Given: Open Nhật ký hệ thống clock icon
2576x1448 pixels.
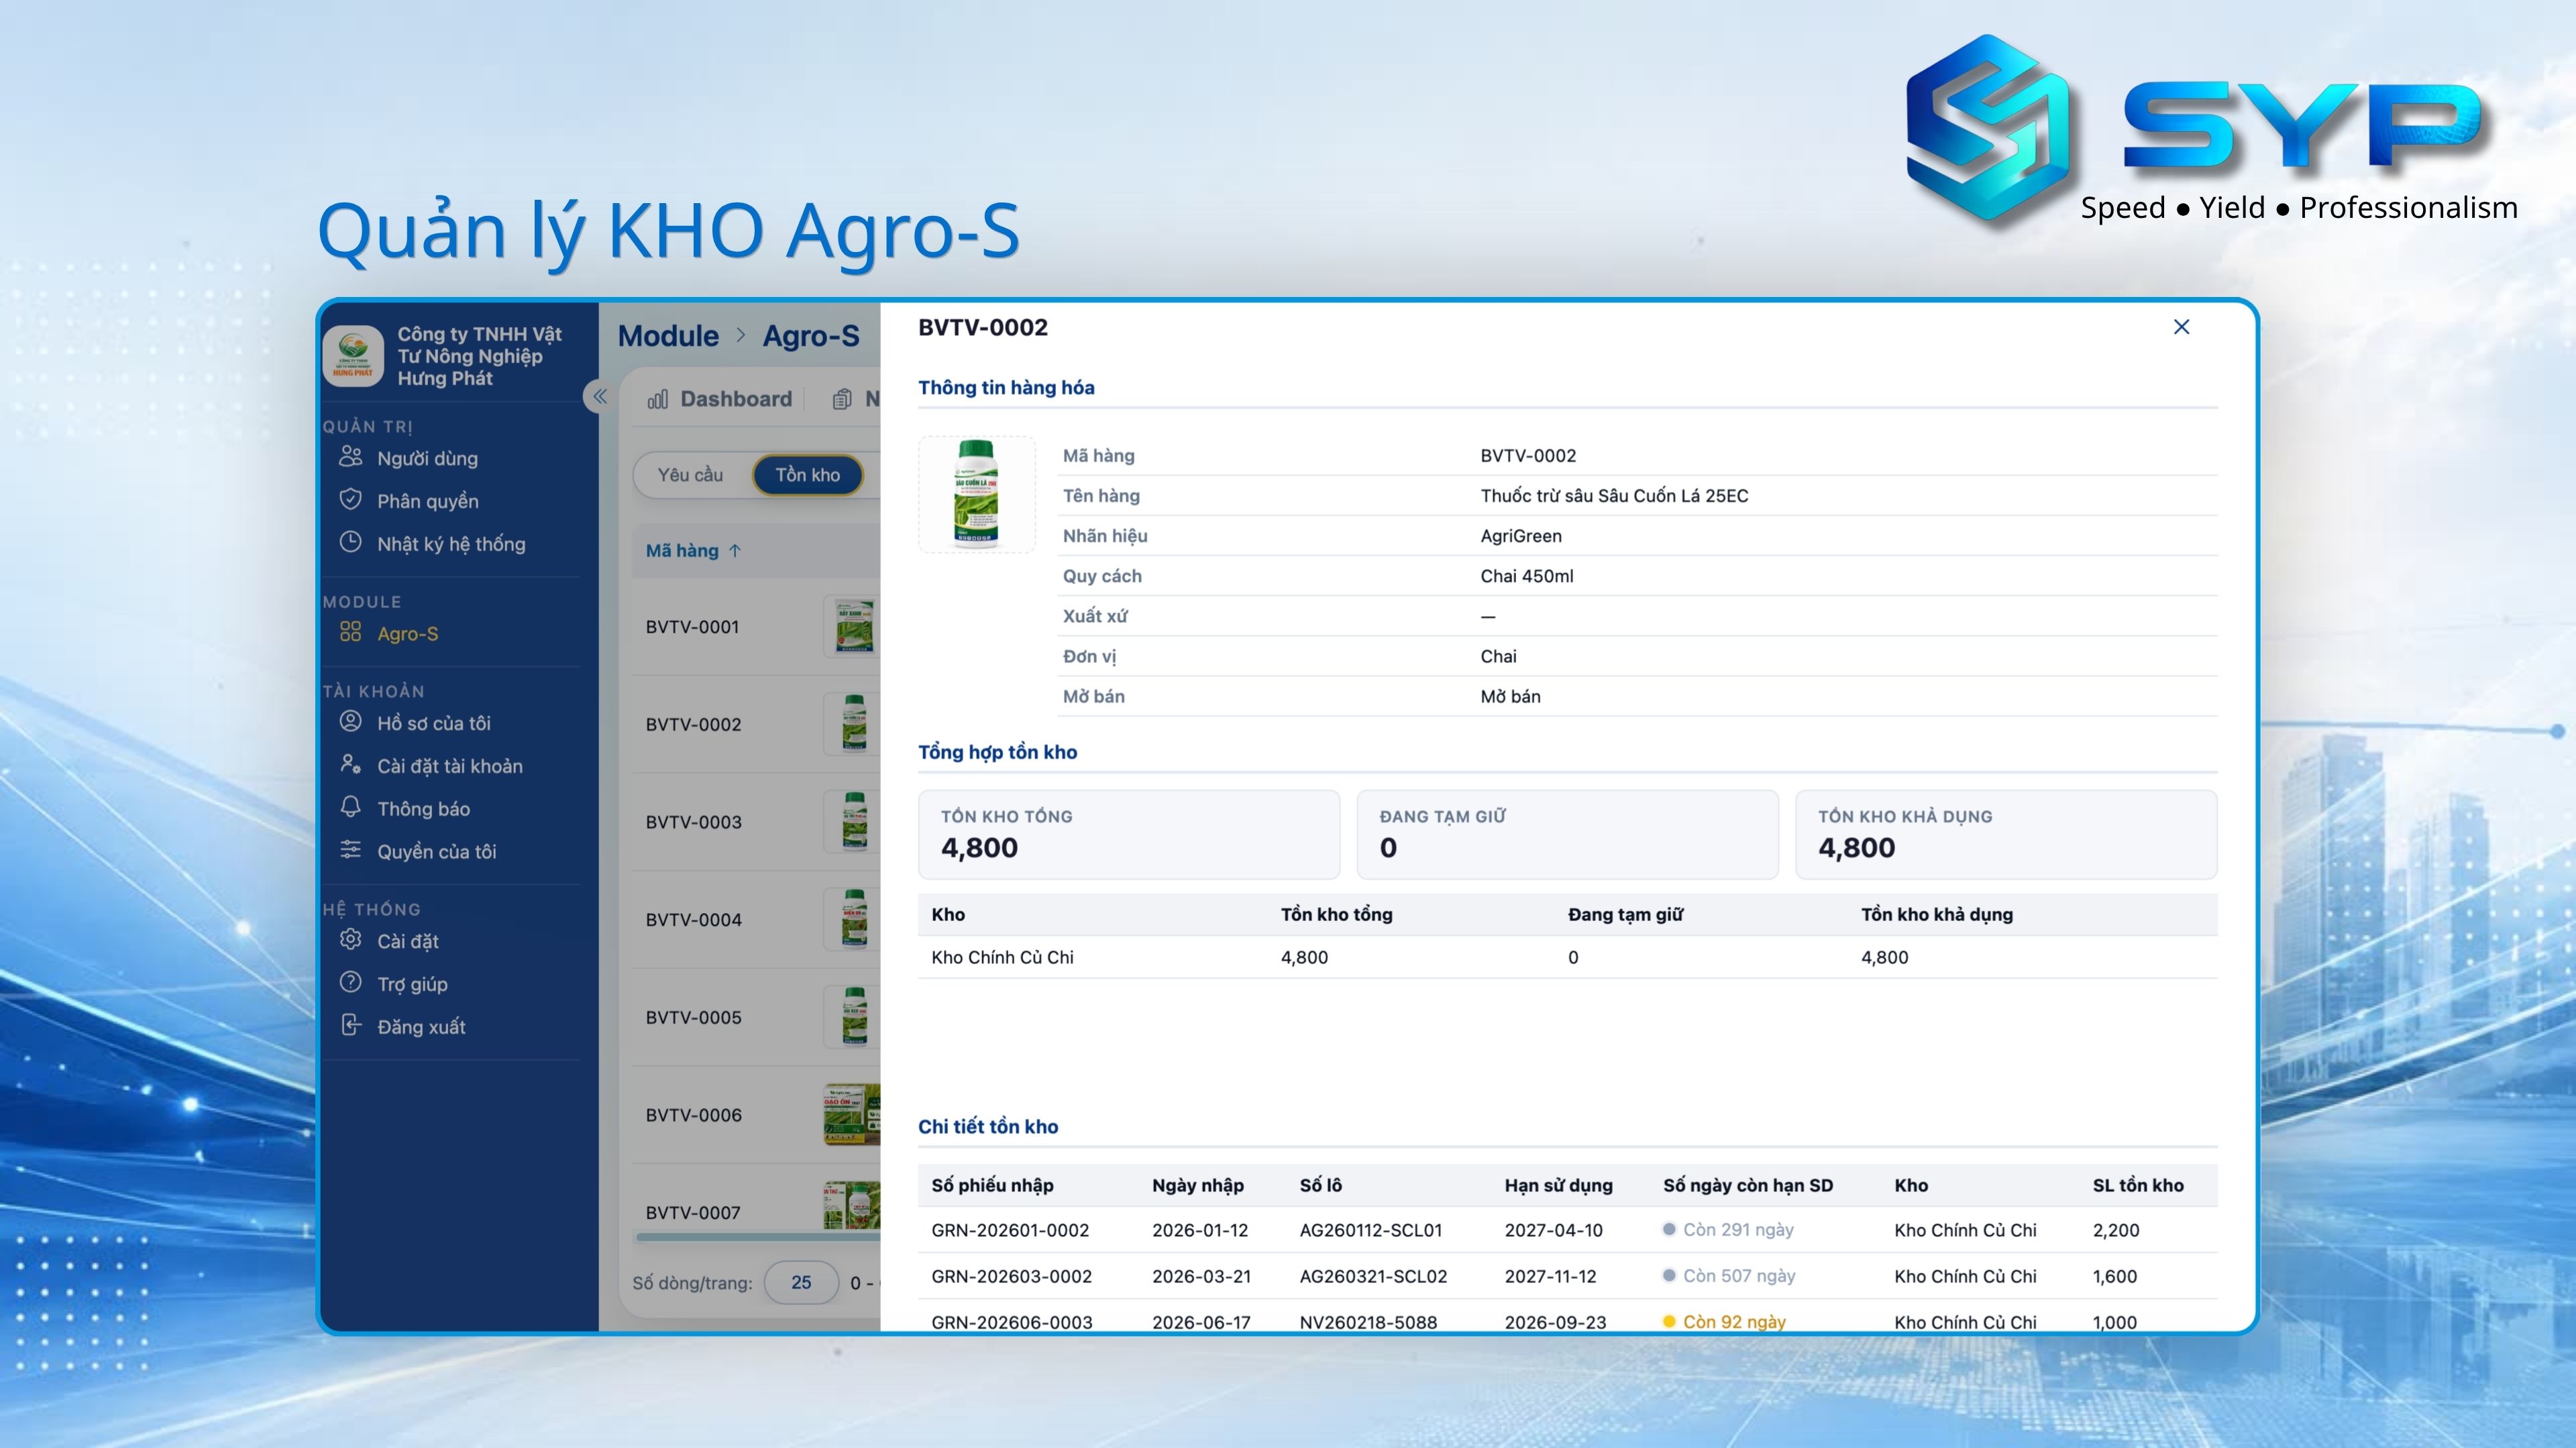Looking at the screenshot, I should (x=350, y=542).
